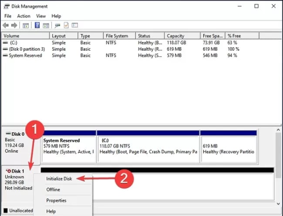This screenshot has height=216, width=283.
Task: Click the 63 % free cell
Action: coord(232,43)
